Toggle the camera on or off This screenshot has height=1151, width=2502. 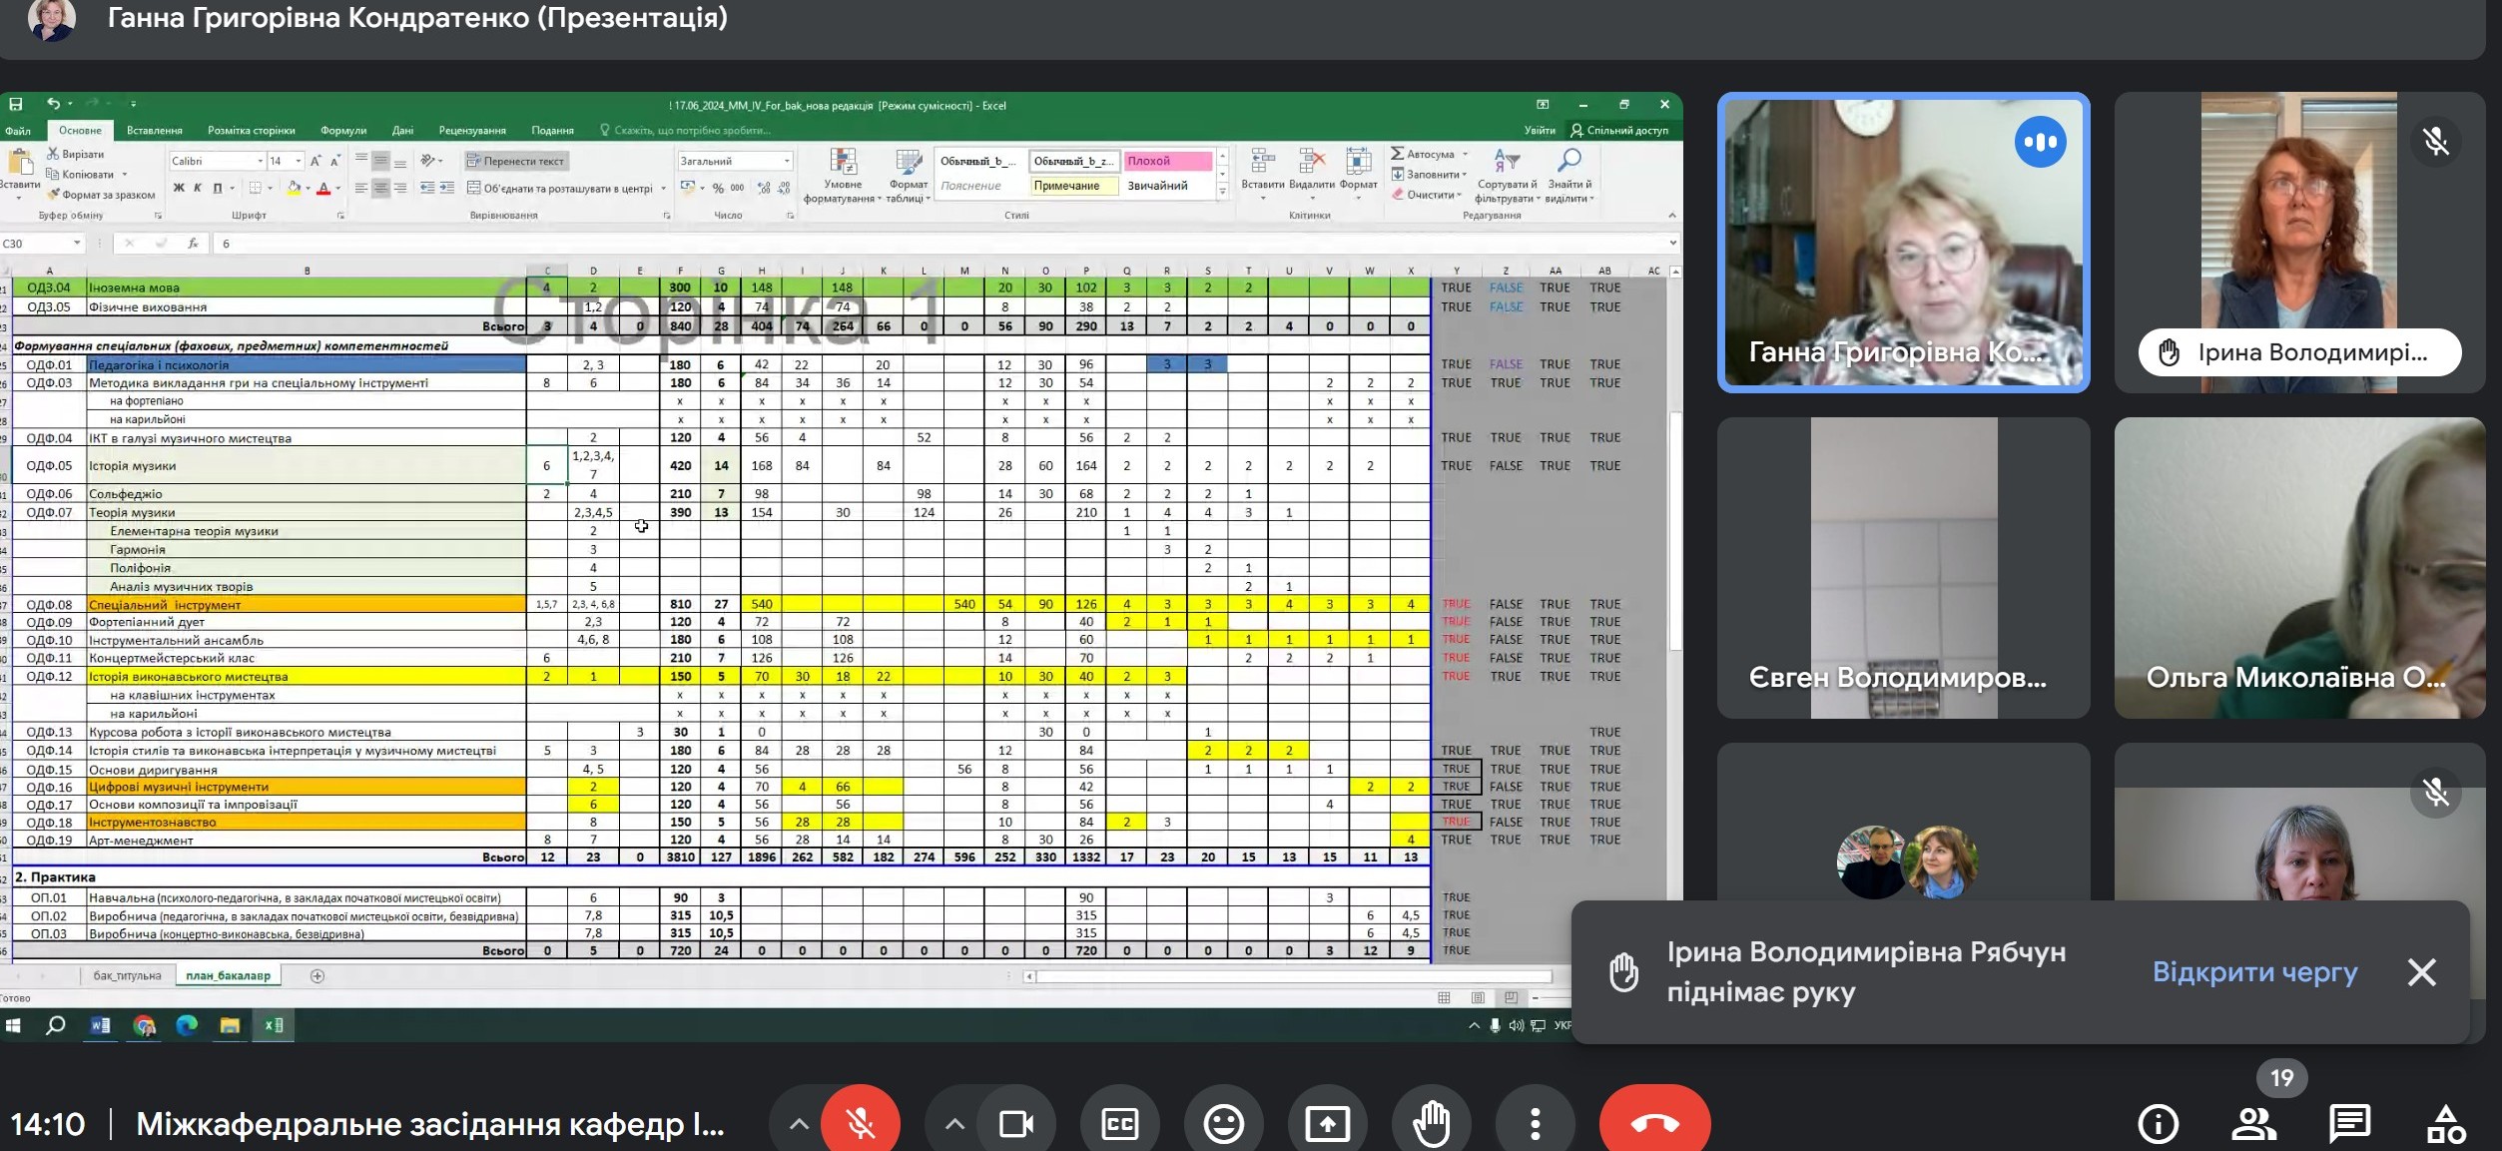pos(1015,1124)
